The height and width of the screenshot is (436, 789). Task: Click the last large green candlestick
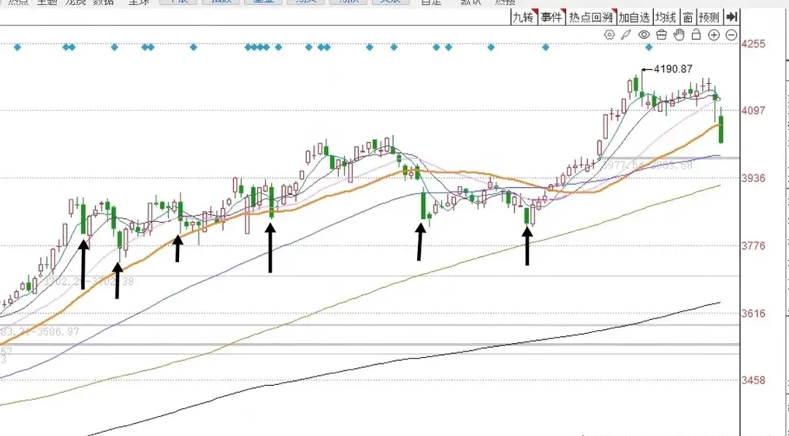point(721,129)
